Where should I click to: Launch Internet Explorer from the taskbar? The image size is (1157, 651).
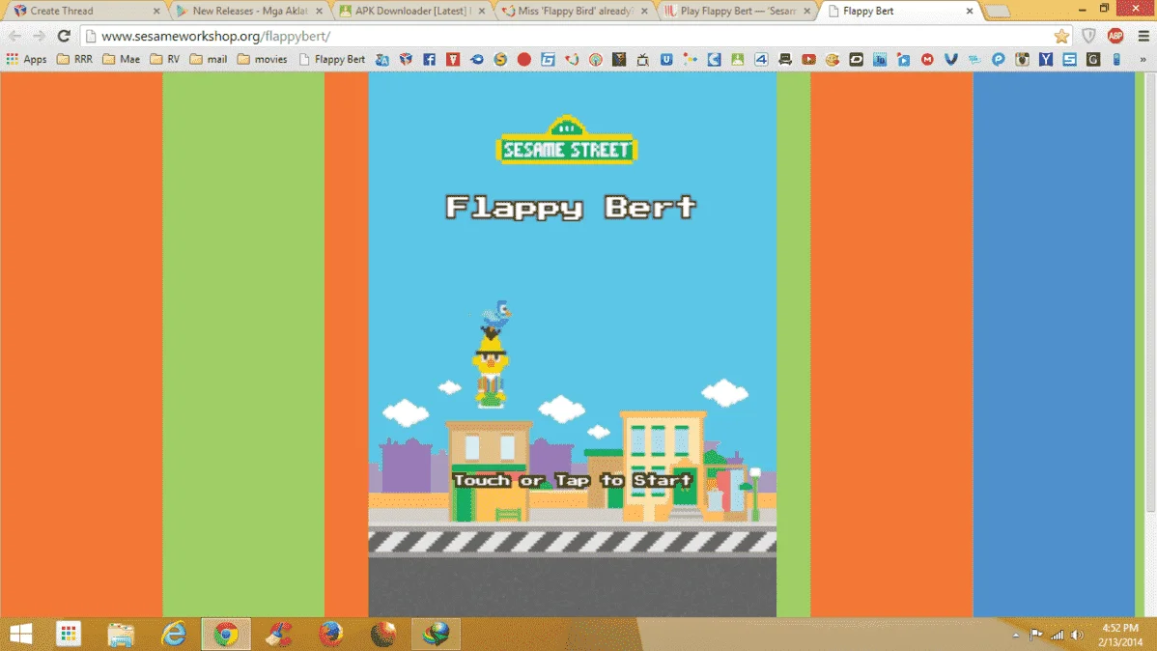tap(174, 634)
